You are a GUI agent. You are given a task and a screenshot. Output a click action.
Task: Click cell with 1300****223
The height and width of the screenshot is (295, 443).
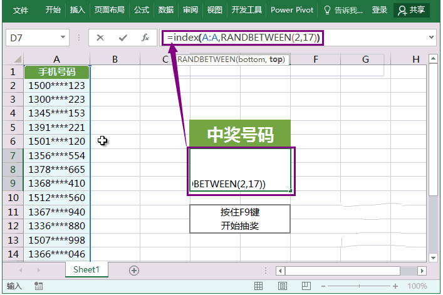[56, 100]
